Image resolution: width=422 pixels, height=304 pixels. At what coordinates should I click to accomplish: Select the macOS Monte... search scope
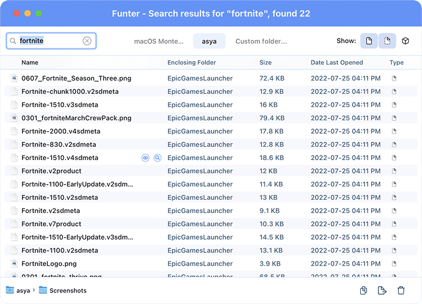pyautogui.click(x=159, y=41)
